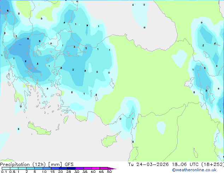
Task: Click the legend label '10'
Action: (44, 172)
